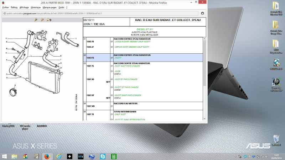This screenshot has height=160, width=285.
Task: Click the fourth taskbar icon after File Explorer
Action: pyautogui.click(x=36, y=156)
